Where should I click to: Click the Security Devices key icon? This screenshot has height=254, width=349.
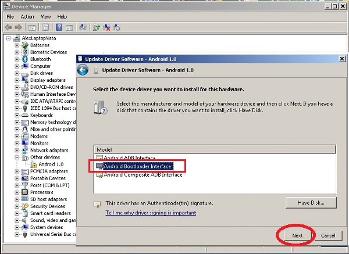[25, 206]
